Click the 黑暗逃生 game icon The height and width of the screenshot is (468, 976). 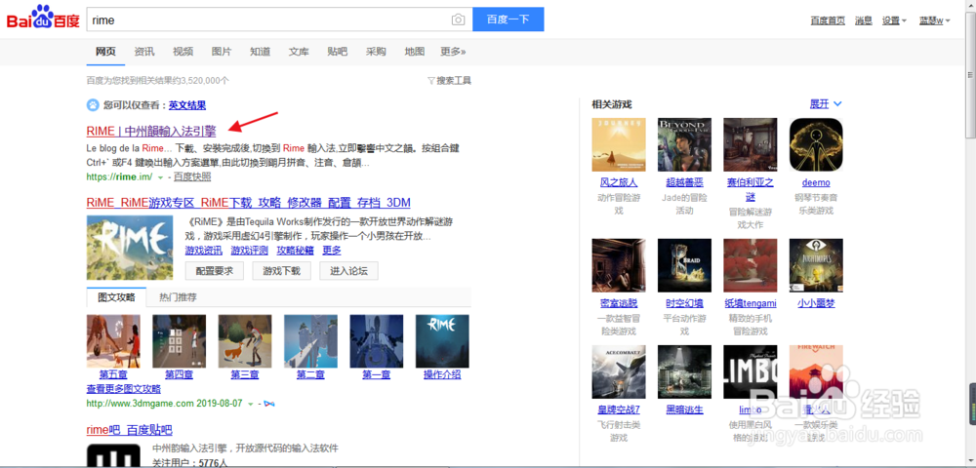click(x=685, y=371)
